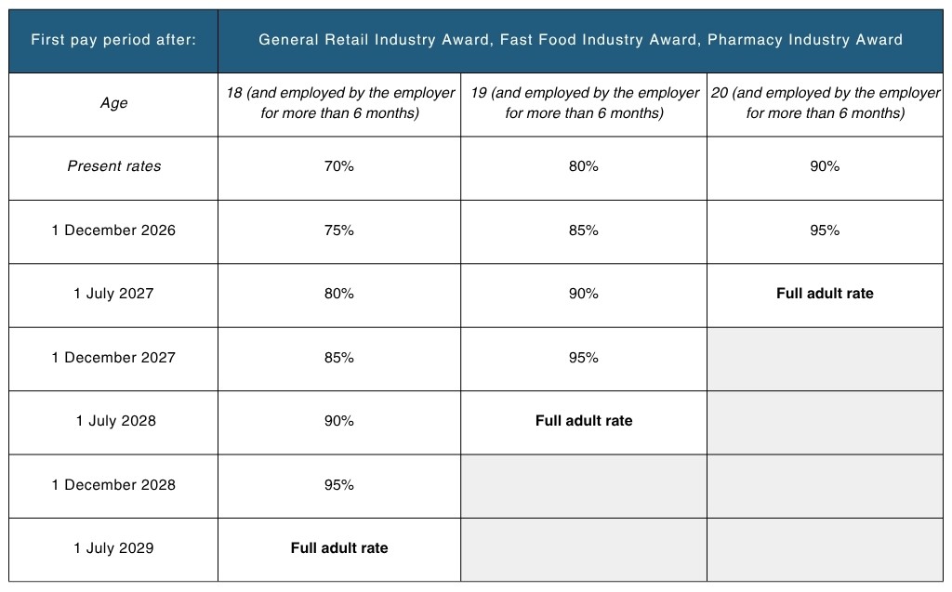Select the 70% present rate cell
Image resolution: width=952 pixels, height=592 pixels.
tap(339, 166)
